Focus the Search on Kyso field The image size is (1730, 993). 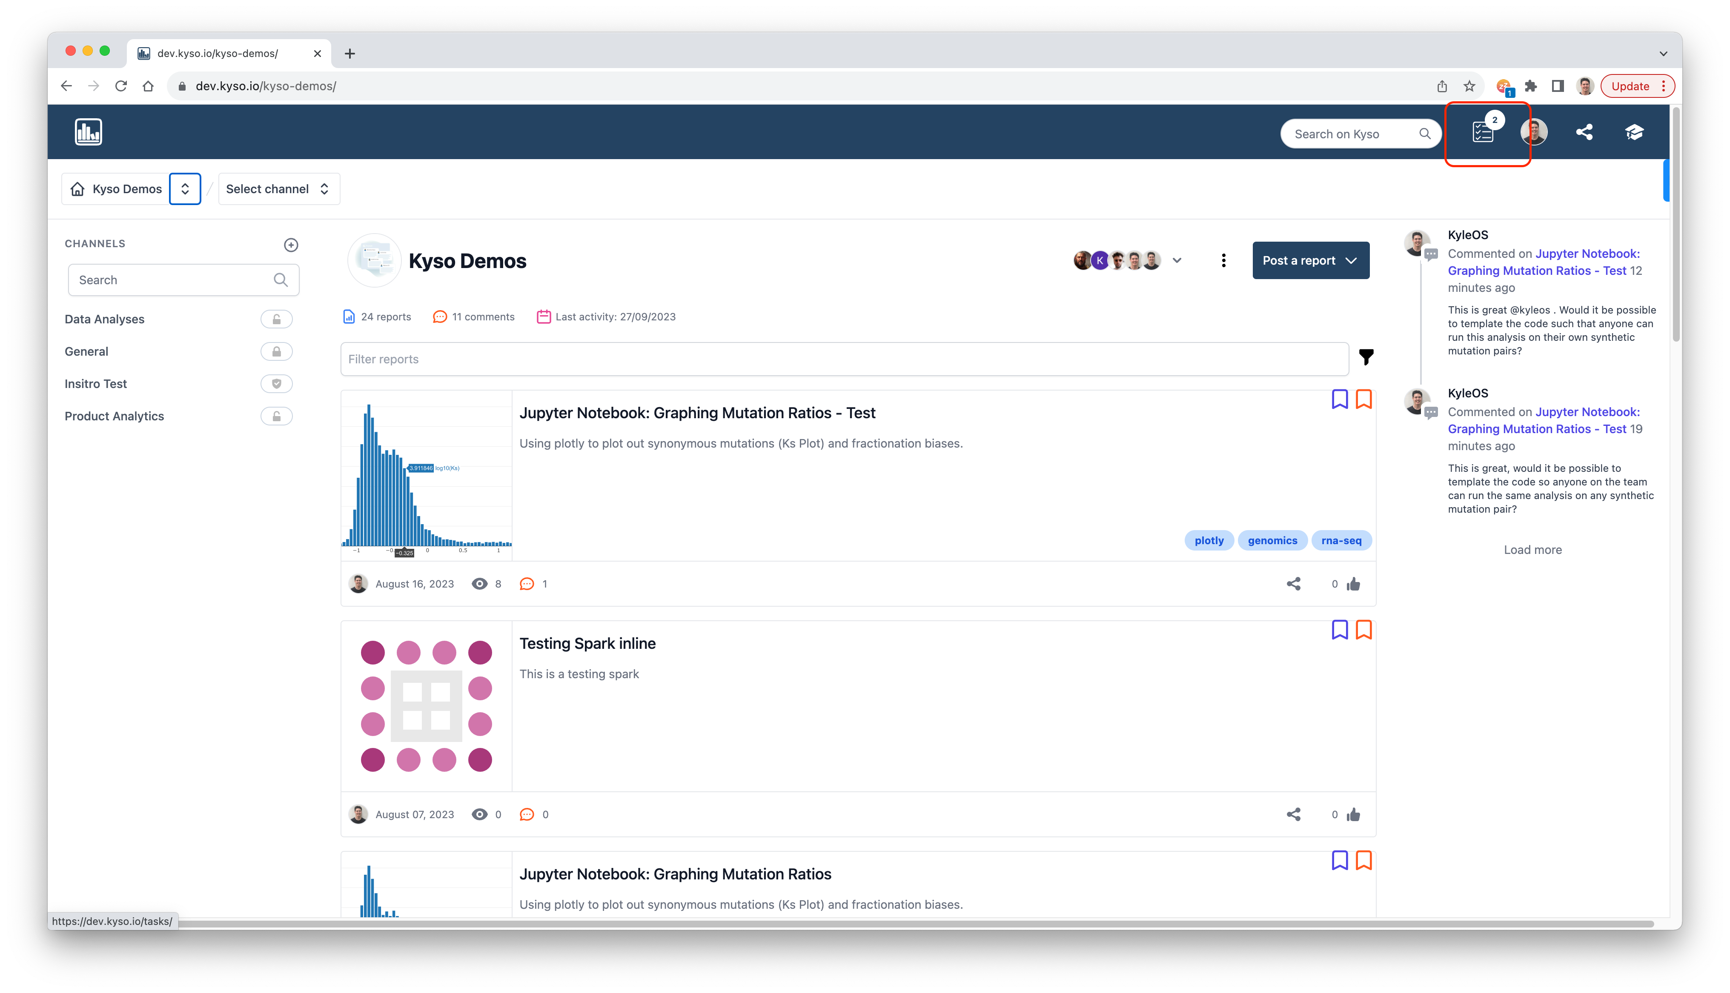1360,134
